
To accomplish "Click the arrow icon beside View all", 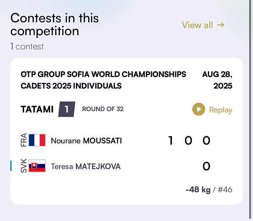I will [221, 25].
